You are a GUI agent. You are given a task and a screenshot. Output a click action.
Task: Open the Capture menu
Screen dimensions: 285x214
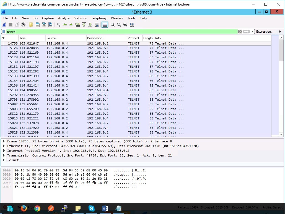point(48,18)
